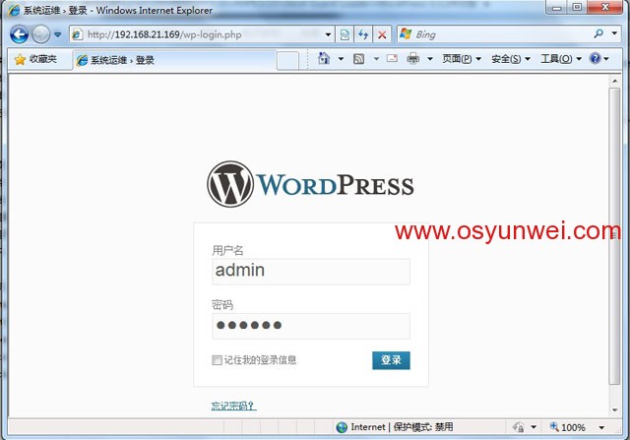Open the 安全(S) menu
630x440 pixels.
[x=511, y=59]
